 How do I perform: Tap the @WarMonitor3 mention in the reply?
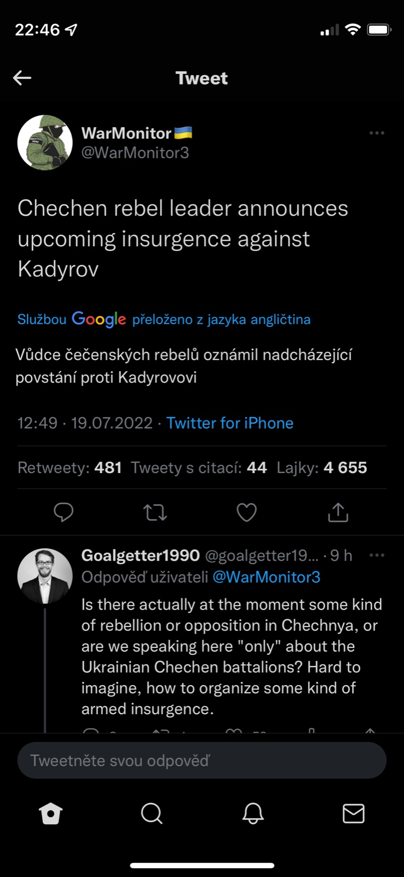coord(266,577)
